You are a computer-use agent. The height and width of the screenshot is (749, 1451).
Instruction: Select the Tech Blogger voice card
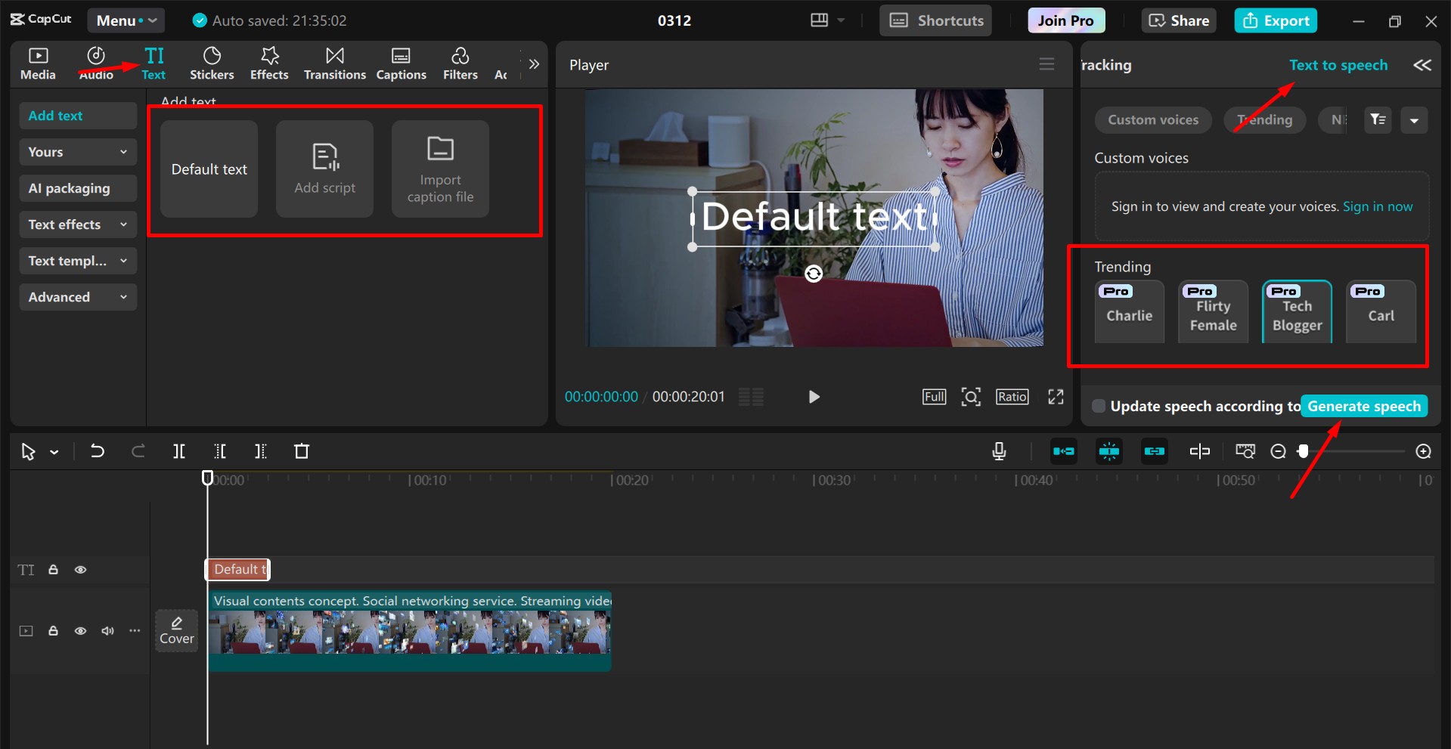tap(1297, 313)
